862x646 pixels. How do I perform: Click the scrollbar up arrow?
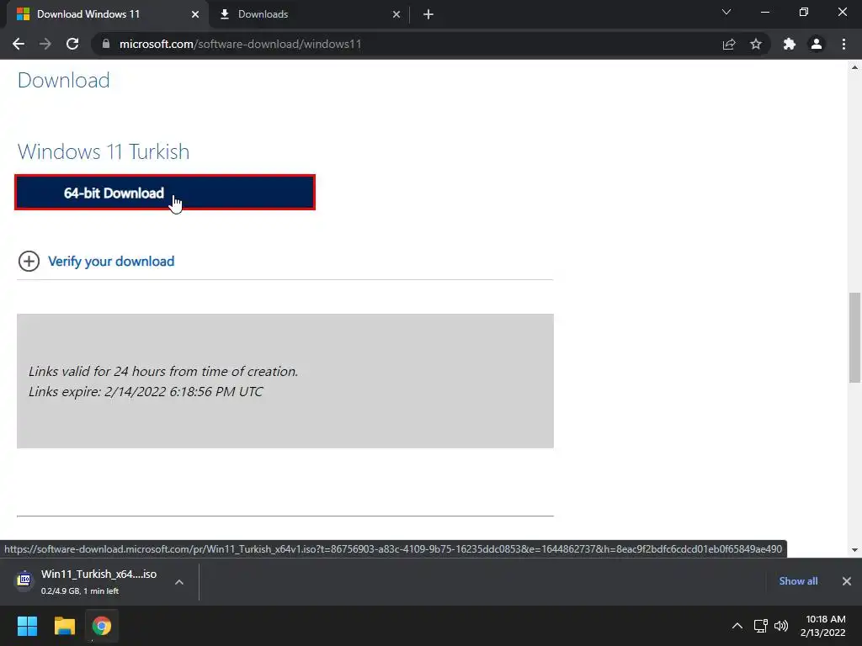[x=854, y=67]
